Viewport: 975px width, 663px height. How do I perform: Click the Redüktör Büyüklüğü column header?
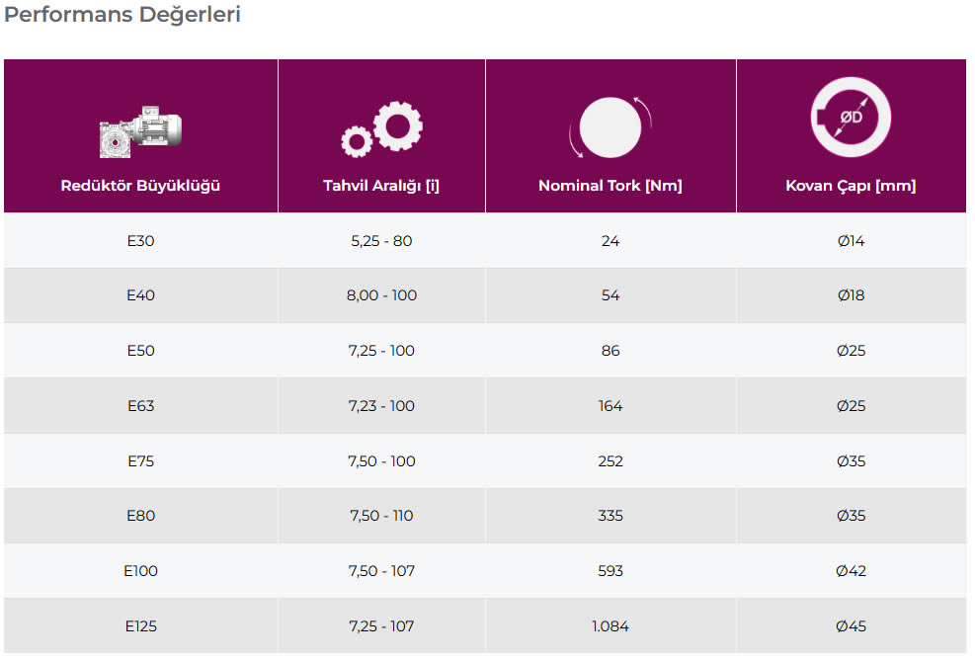140,186
